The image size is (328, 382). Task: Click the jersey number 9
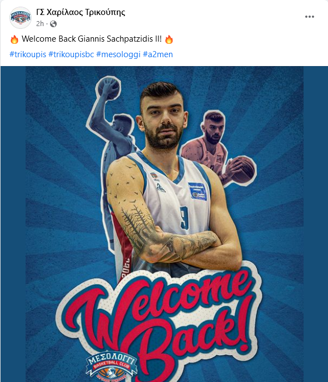pos(185,218)
